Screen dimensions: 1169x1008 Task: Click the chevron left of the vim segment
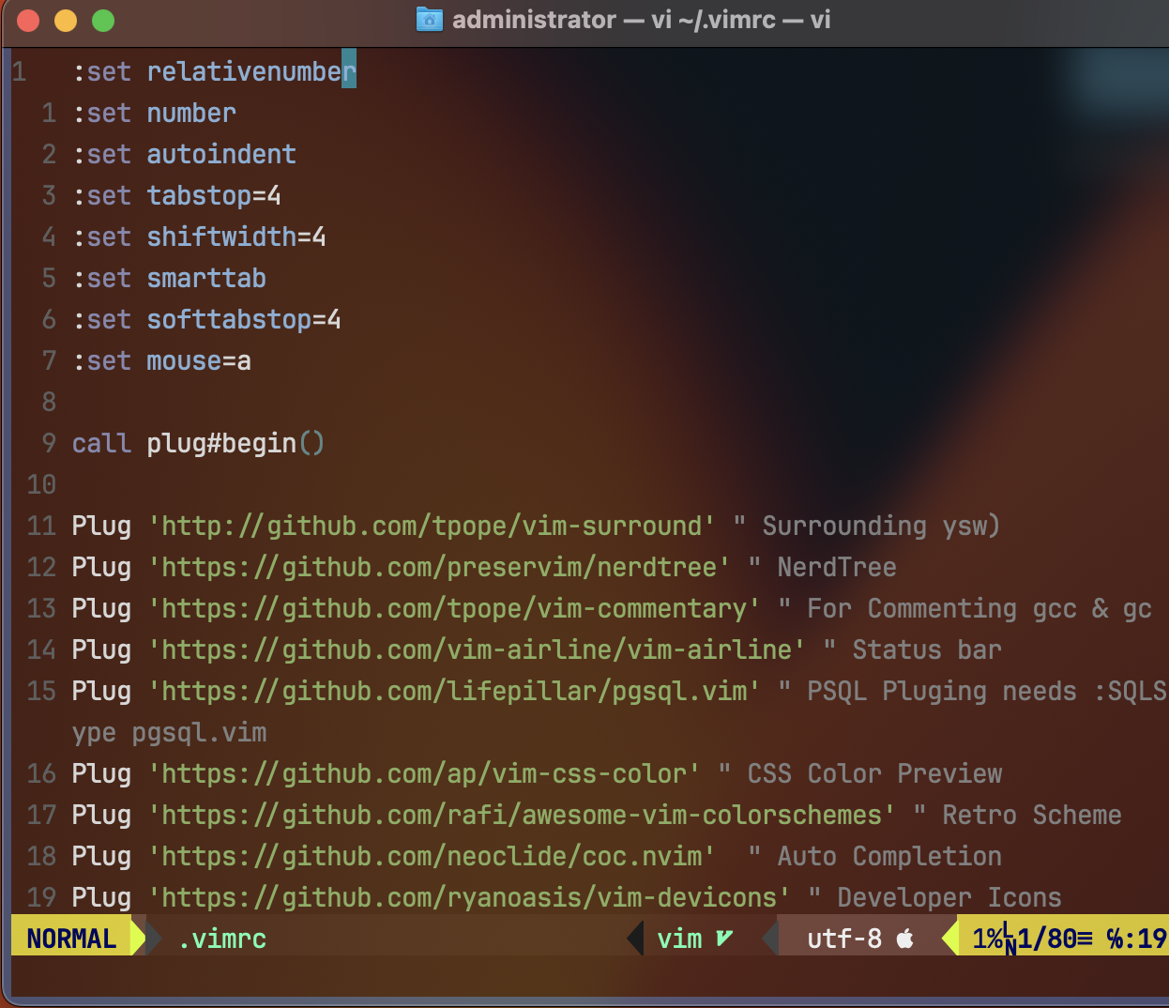click(x=635, y=937)
